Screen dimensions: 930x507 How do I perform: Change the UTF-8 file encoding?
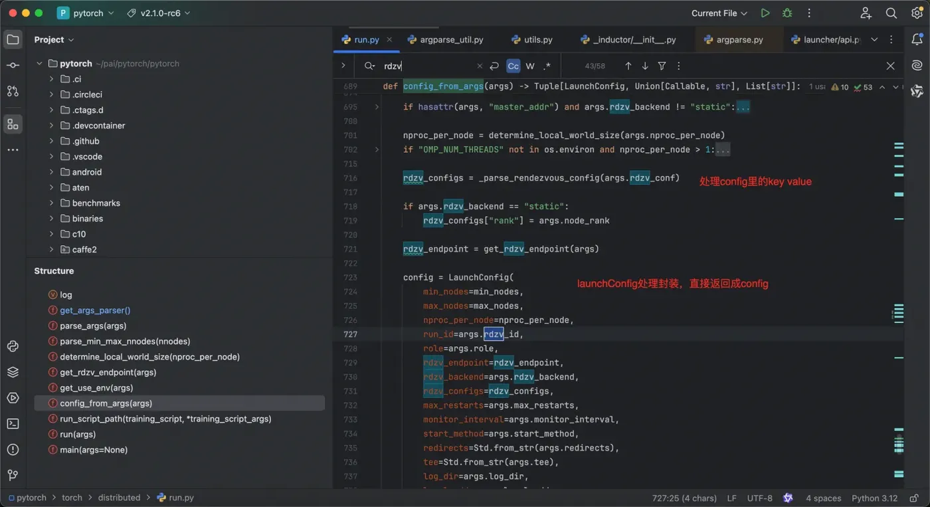(x=759, y=498)
